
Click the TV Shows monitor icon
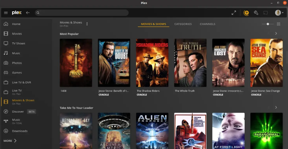tap(6, 43)
